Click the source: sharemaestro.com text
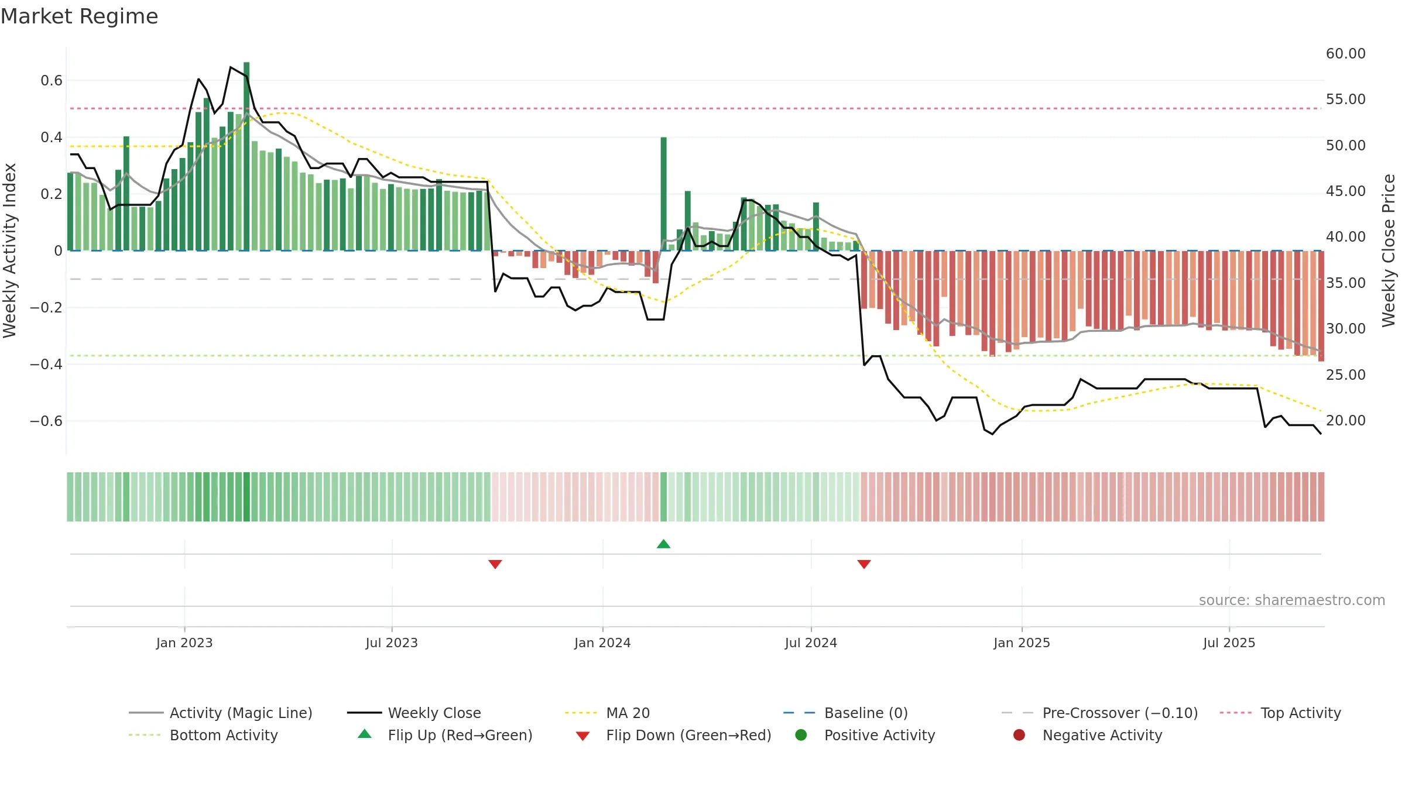1405x790 pixels. click(1292, 600)
